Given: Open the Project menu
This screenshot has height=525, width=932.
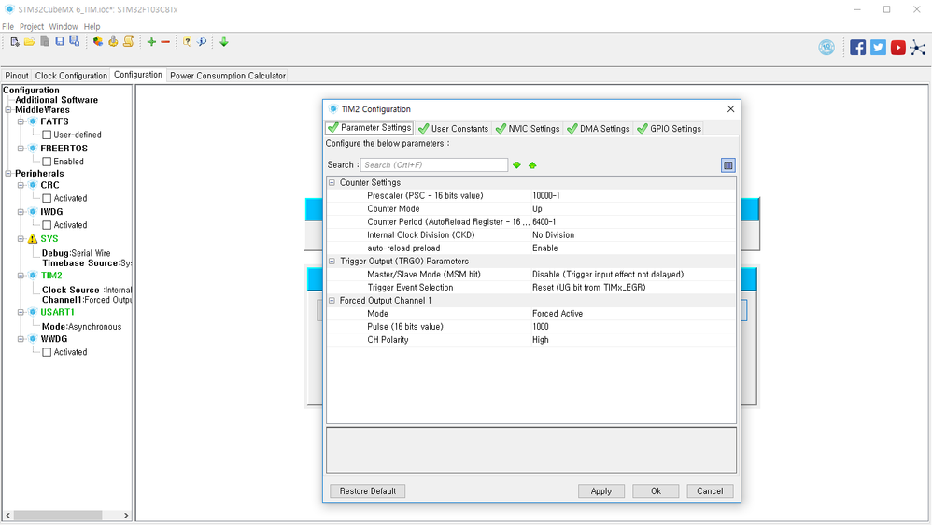Looking at the screenshot, I should [x=32, y=27].
